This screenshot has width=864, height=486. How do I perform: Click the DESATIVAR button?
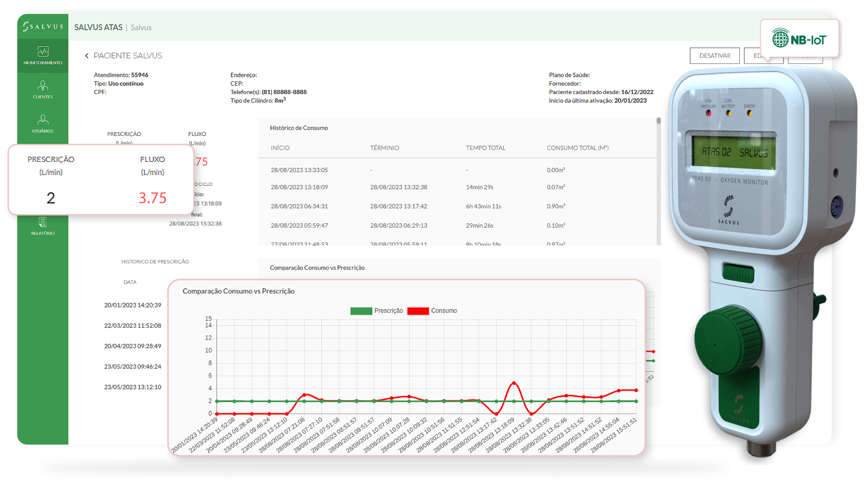tap(715, 56)
